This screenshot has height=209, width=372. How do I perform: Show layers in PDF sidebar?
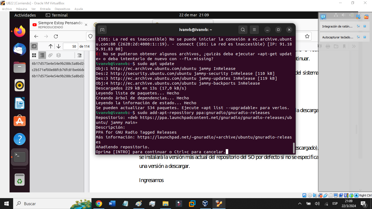[59, 55]
